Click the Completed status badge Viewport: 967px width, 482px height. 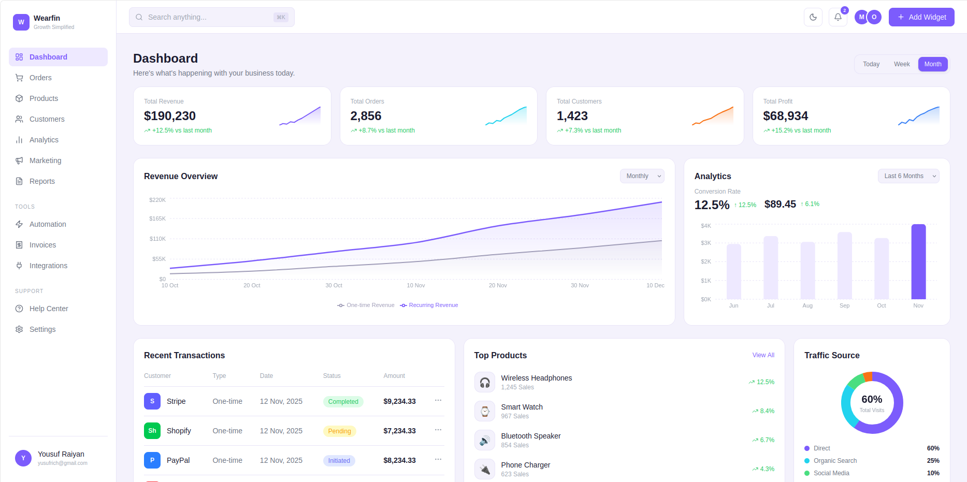pos(343,402)
